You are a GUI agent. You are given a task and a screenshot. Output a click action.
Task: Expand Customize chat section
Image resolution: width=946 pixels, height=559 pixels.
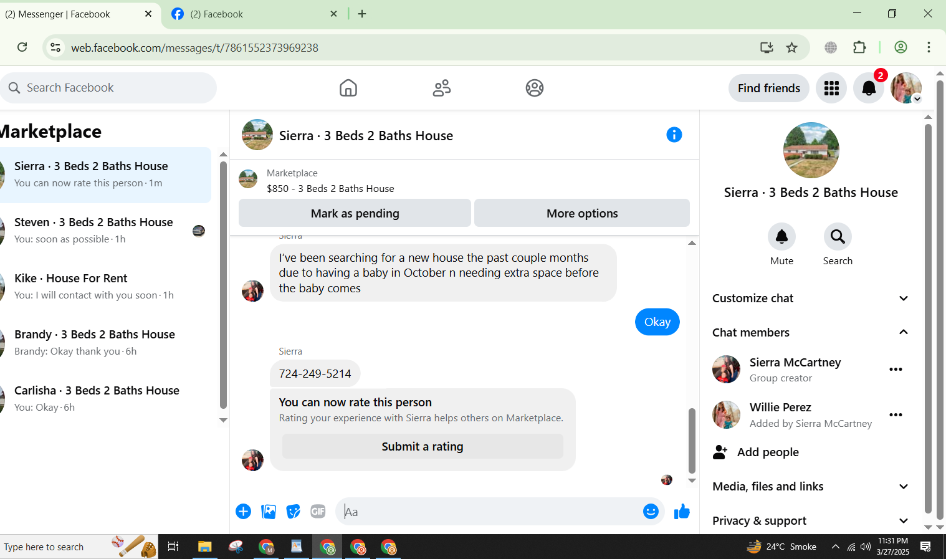click(x=810, y=299)
